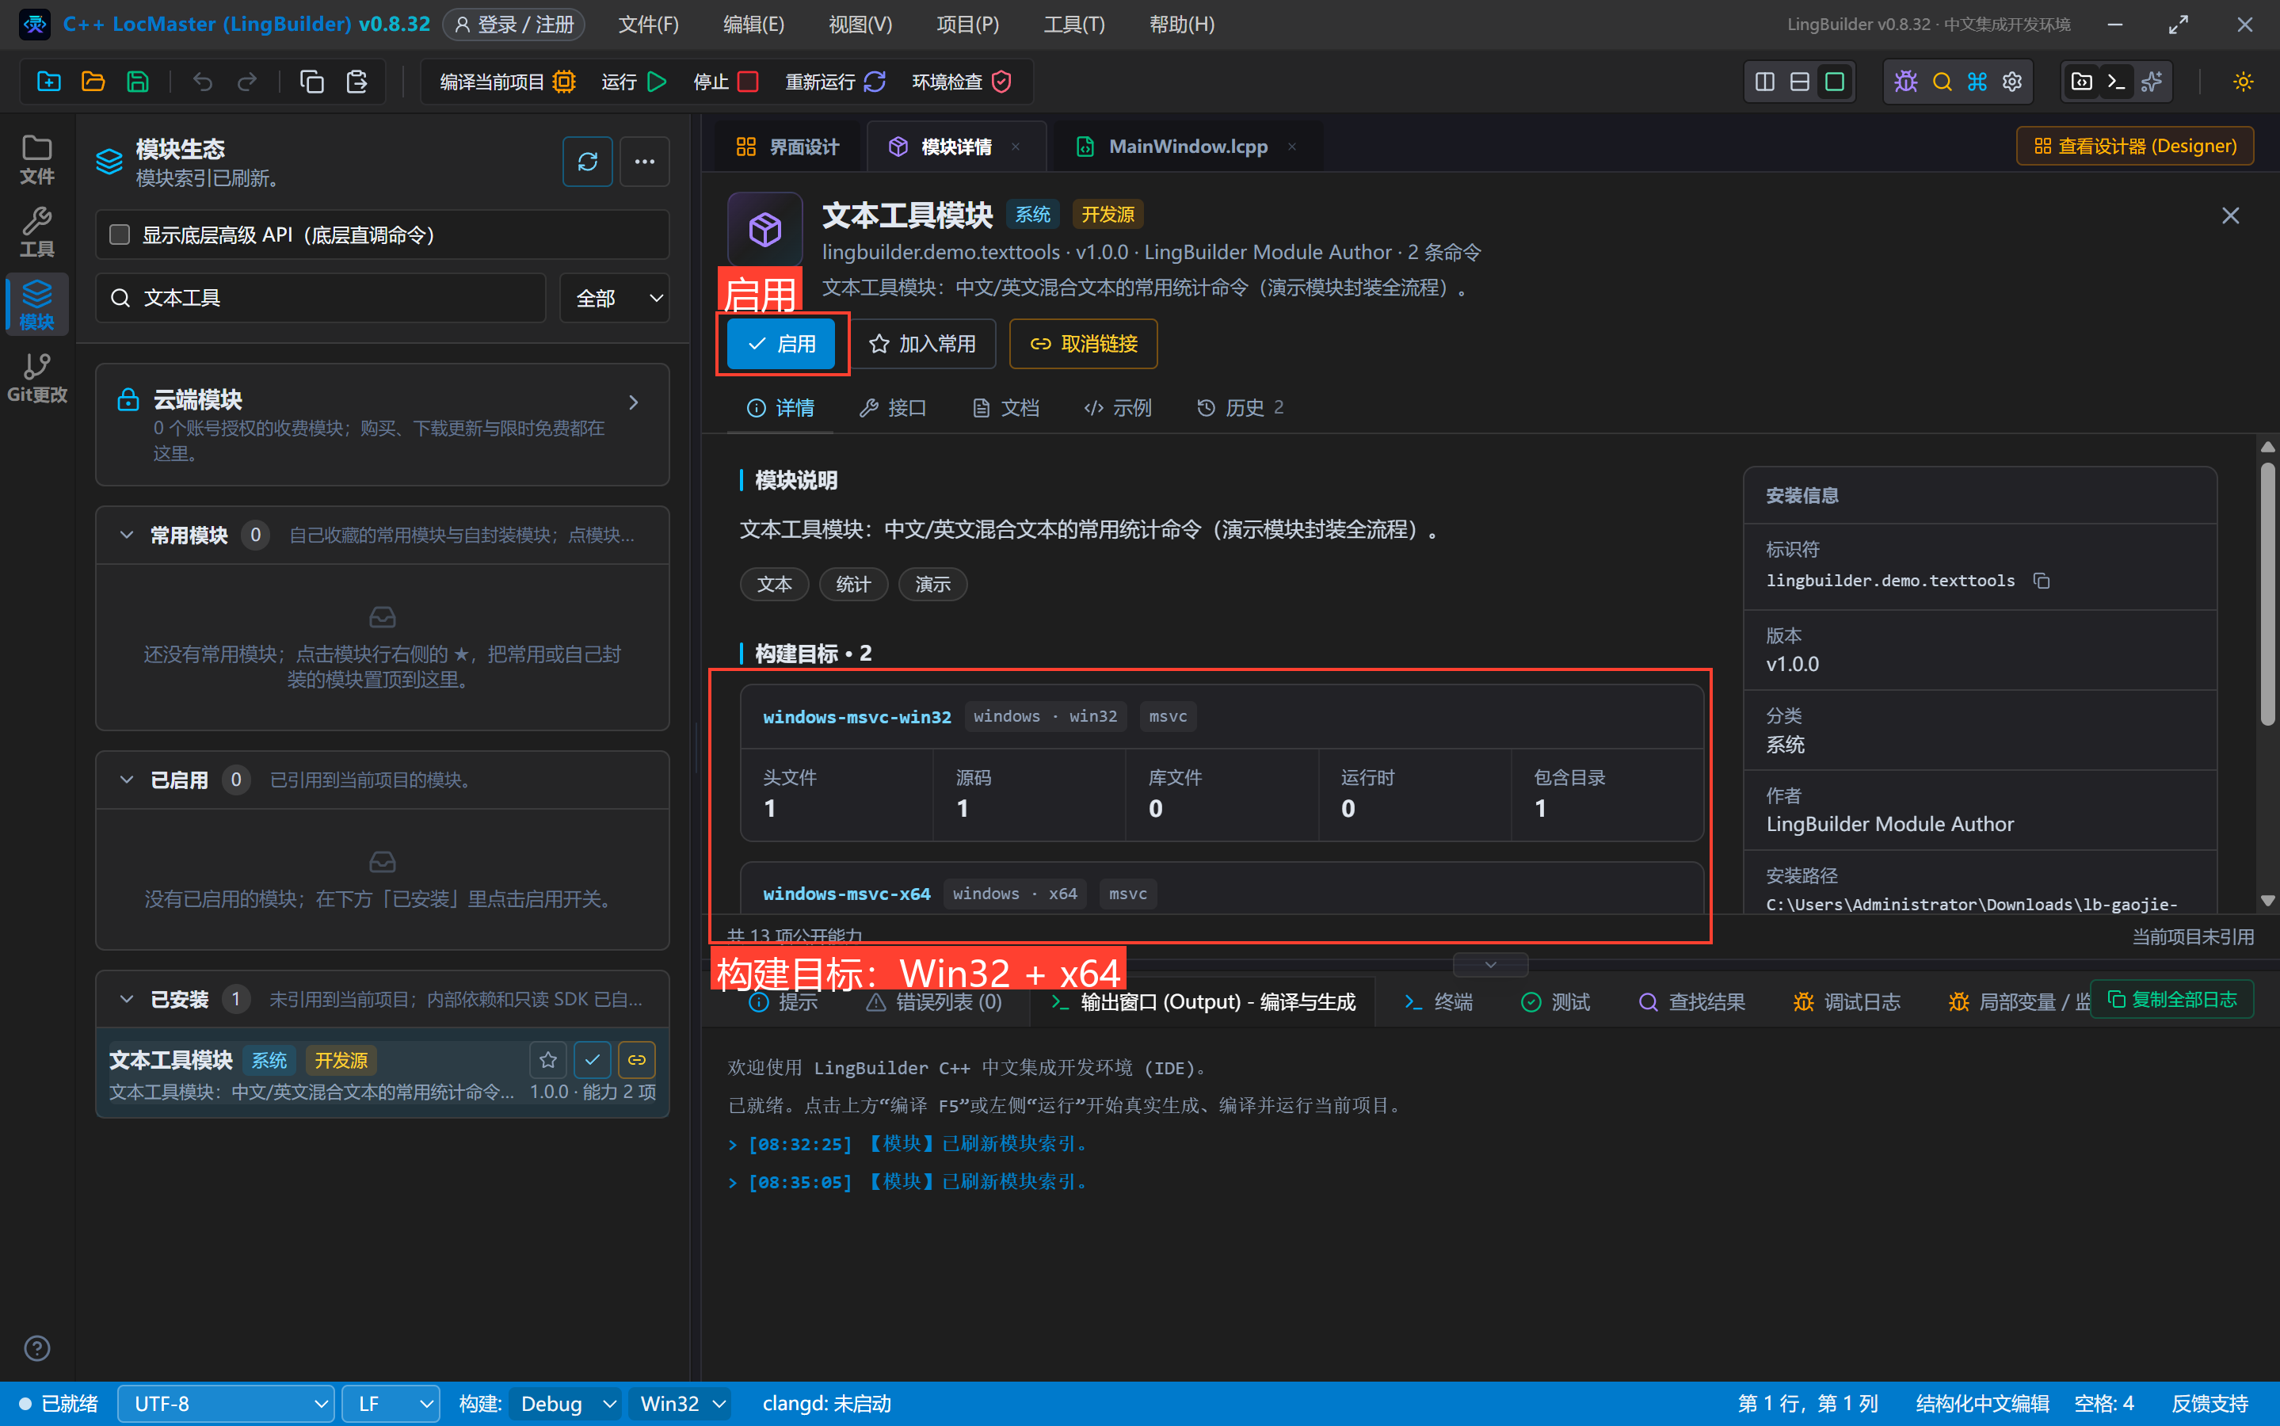Viewport: 2280px width, 1426px height.
Task: Click the AI sparkles toolbar icon
Action: click(2151, 81)
